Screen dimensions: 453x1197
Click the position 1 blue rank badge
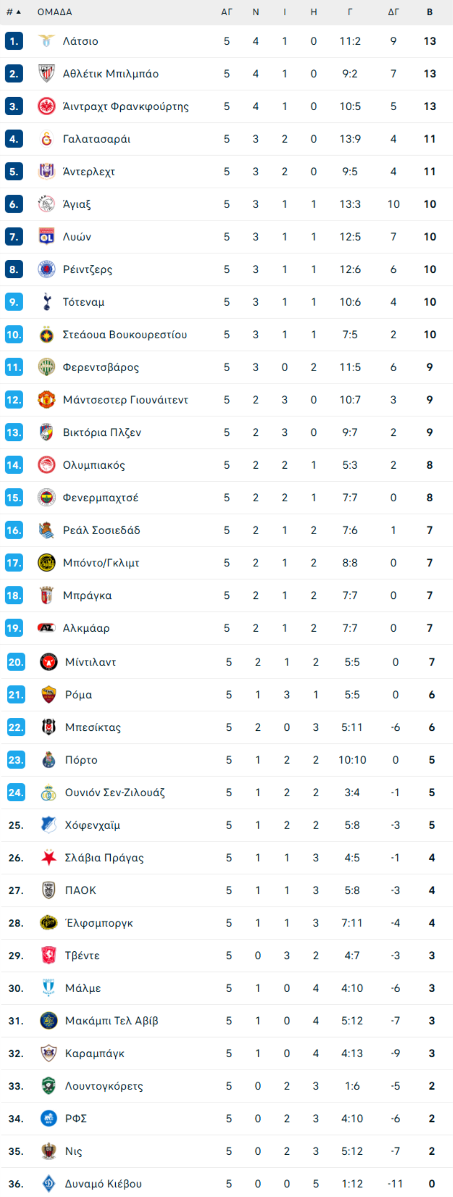14,41
